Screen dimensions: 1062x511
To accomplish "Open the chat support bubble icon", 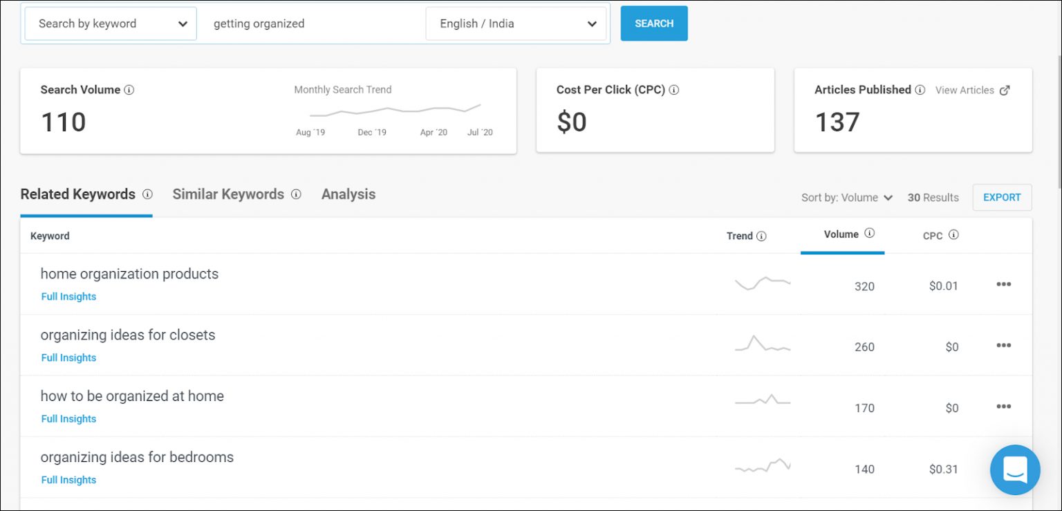I will (1015, 470).
